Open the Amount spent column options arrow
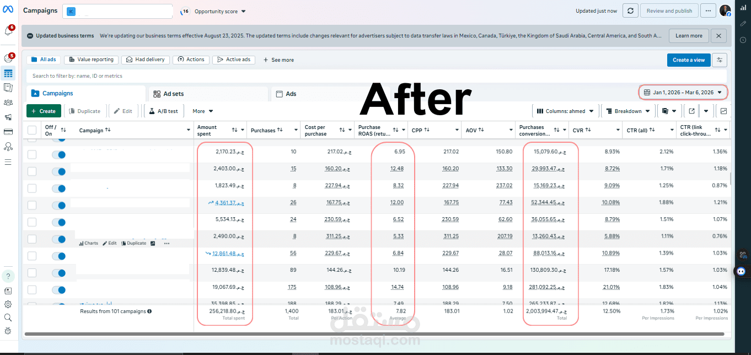This screenshot has width=751, height=355. click(243, 130)
